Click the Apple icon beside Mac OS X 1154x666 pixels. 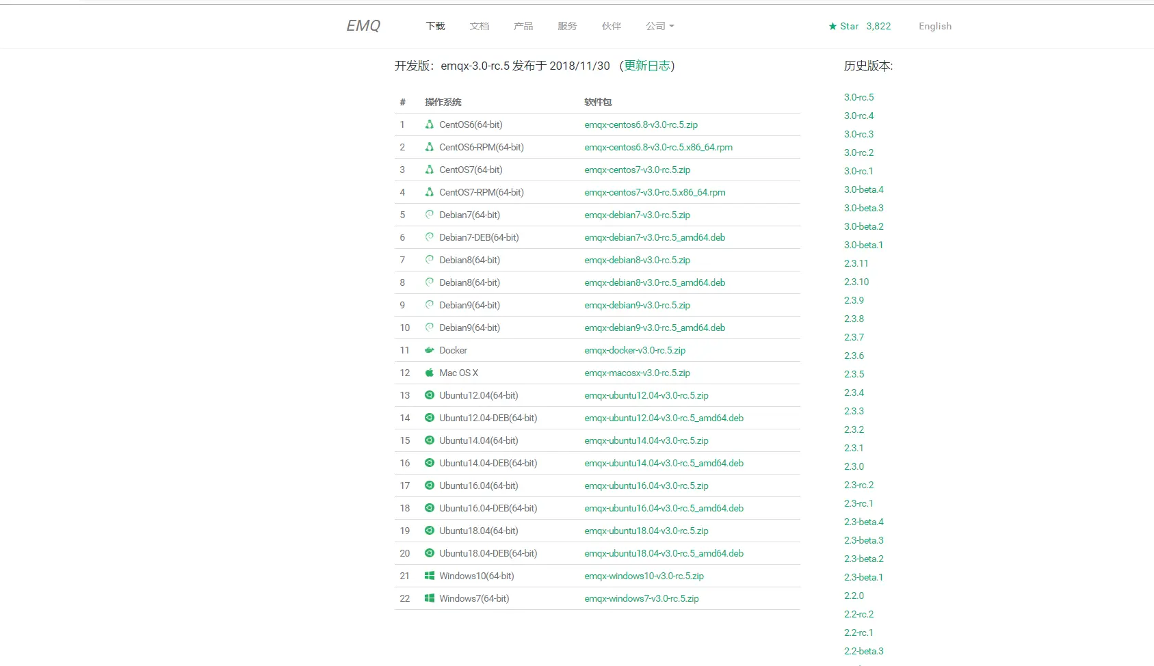(x=430, y=373)
